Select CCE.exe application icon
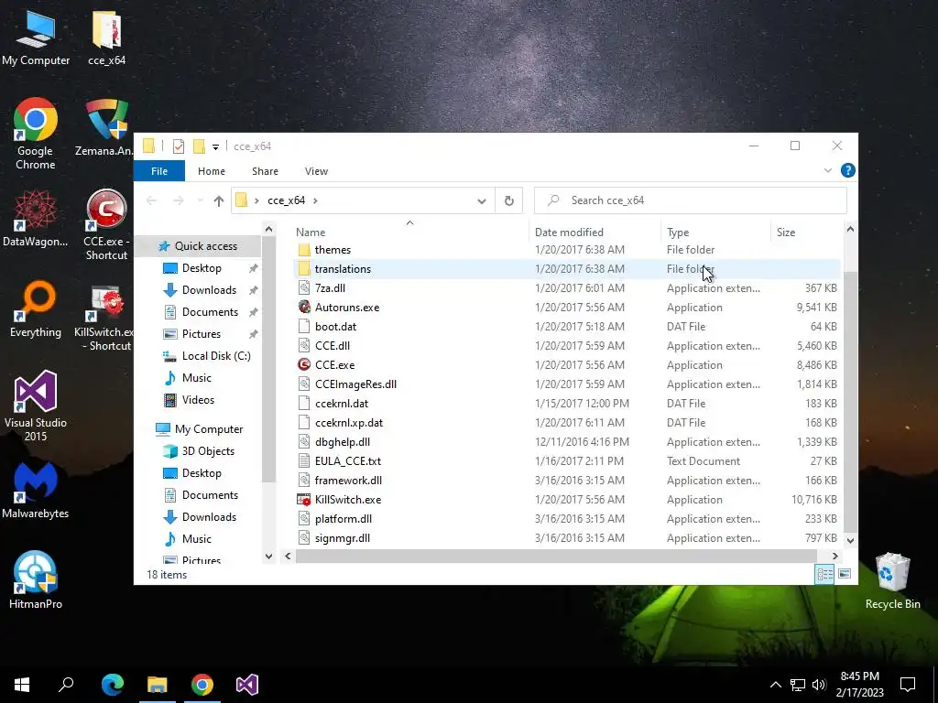938x703 pixels. (304, 364)
